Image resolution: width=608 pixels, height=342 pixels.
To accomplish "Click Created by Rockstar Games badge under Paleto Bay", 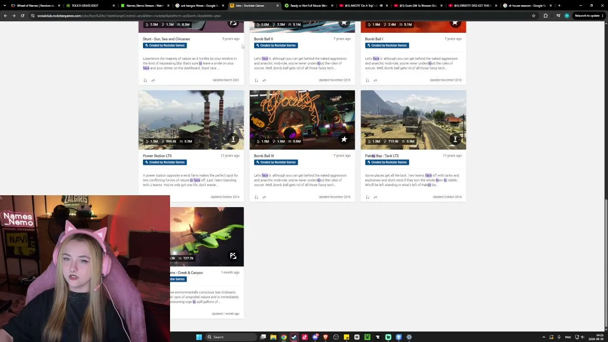I will click(387, 162).
